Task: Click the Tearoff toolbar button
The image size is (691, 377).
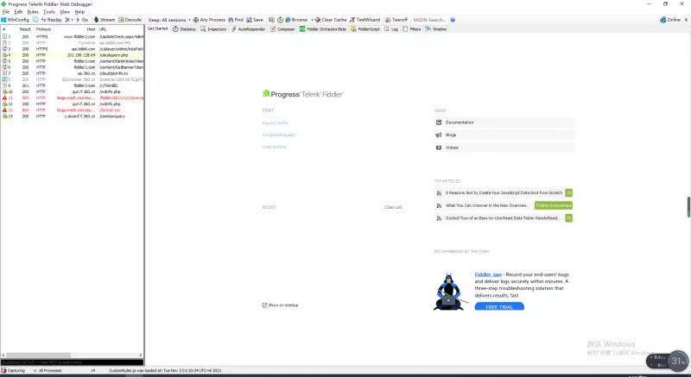Action: point(396,20)
